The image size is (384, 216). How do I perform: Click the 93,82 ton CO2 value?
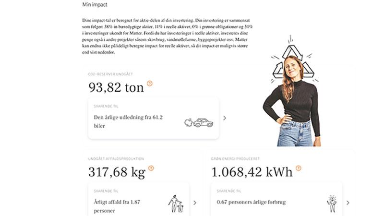(116, 87)
